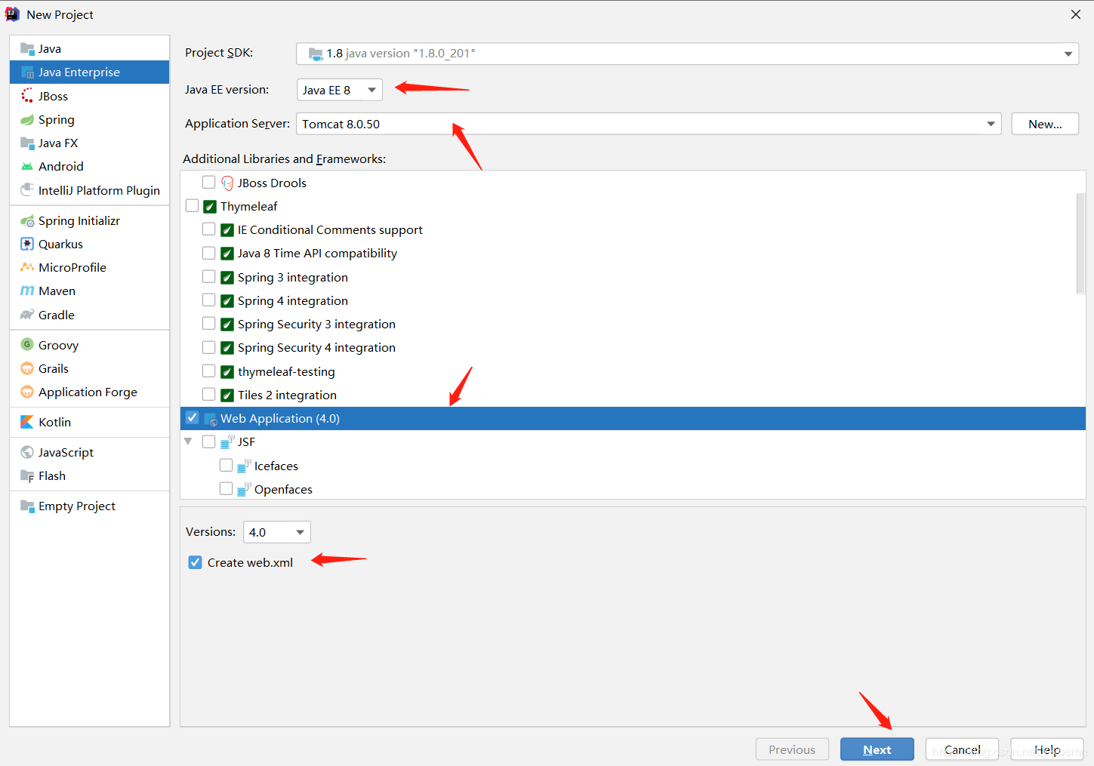
Task: Click the Quarkus project type icon
Action: point(27,245)
